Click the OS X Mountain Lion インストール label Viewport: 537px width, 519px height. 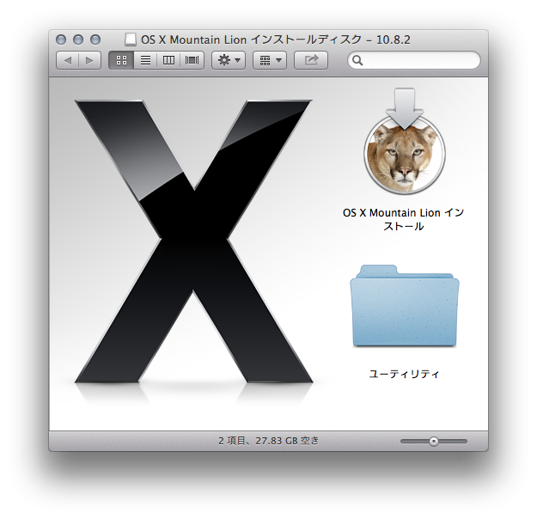point(404,219)
